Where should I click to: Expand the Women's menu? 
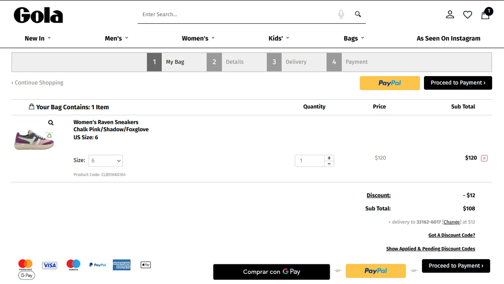[x=198, y=39]
